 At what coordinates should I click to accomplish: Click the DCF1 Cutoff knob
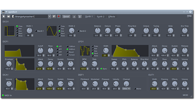[x=40, y=51]
